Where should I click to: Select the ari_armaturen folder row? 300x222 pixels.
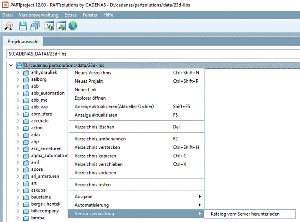tap(45, 176)
